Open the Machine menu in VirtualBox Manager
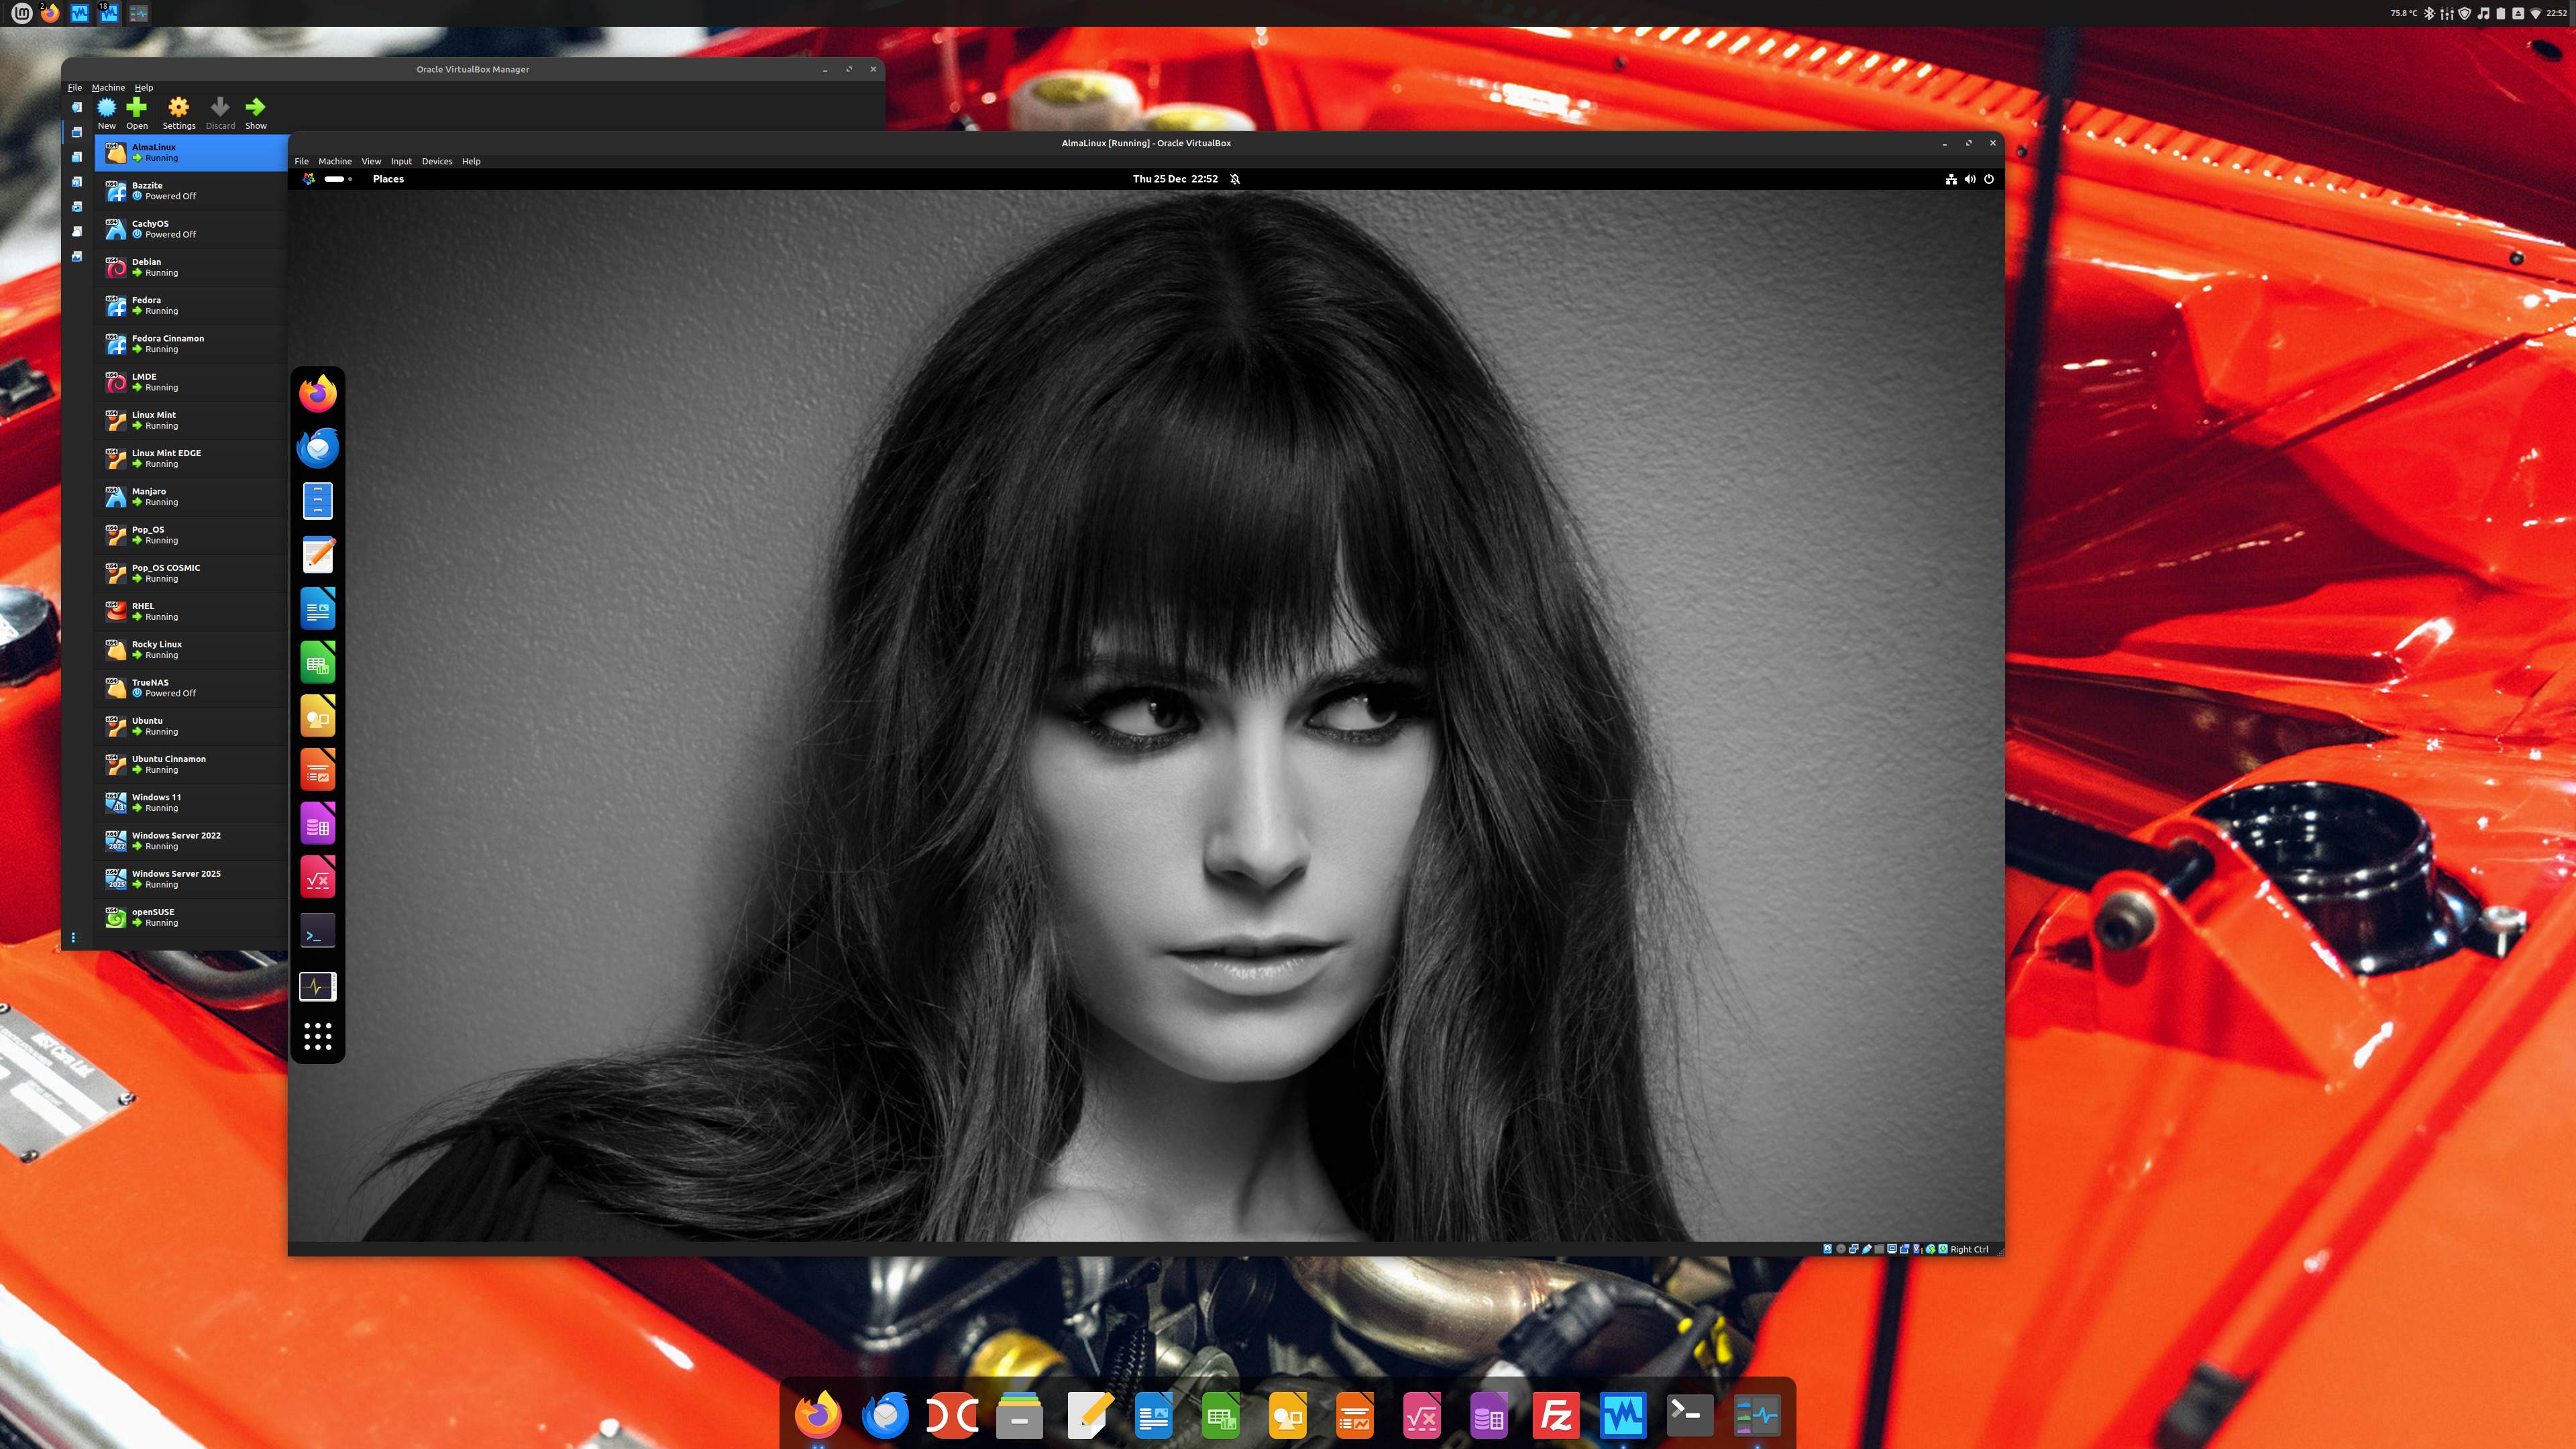This screenshot has height=1449, width=2576. [x=108, y=87]
